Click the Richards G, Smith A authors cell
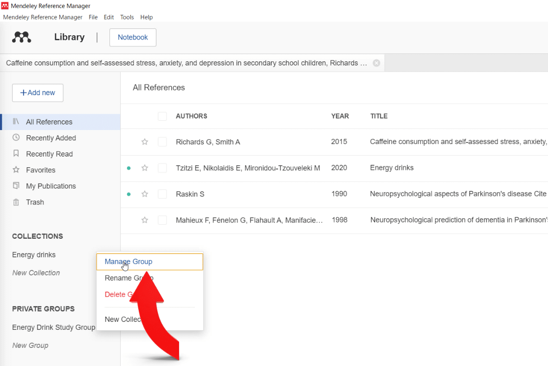 pyautogui.click(x=208, y=142)
